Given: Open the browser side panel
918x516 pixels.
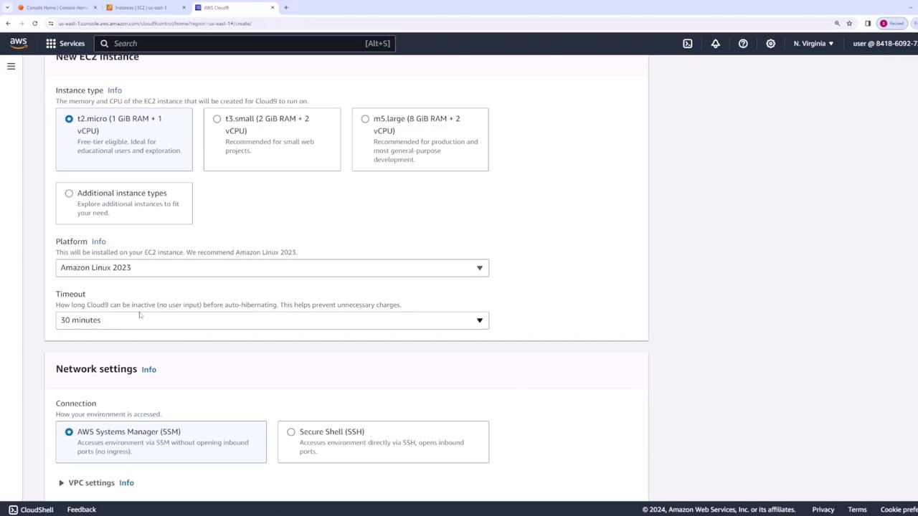Looking at the screenshot, I should click(x=868, y=24).
